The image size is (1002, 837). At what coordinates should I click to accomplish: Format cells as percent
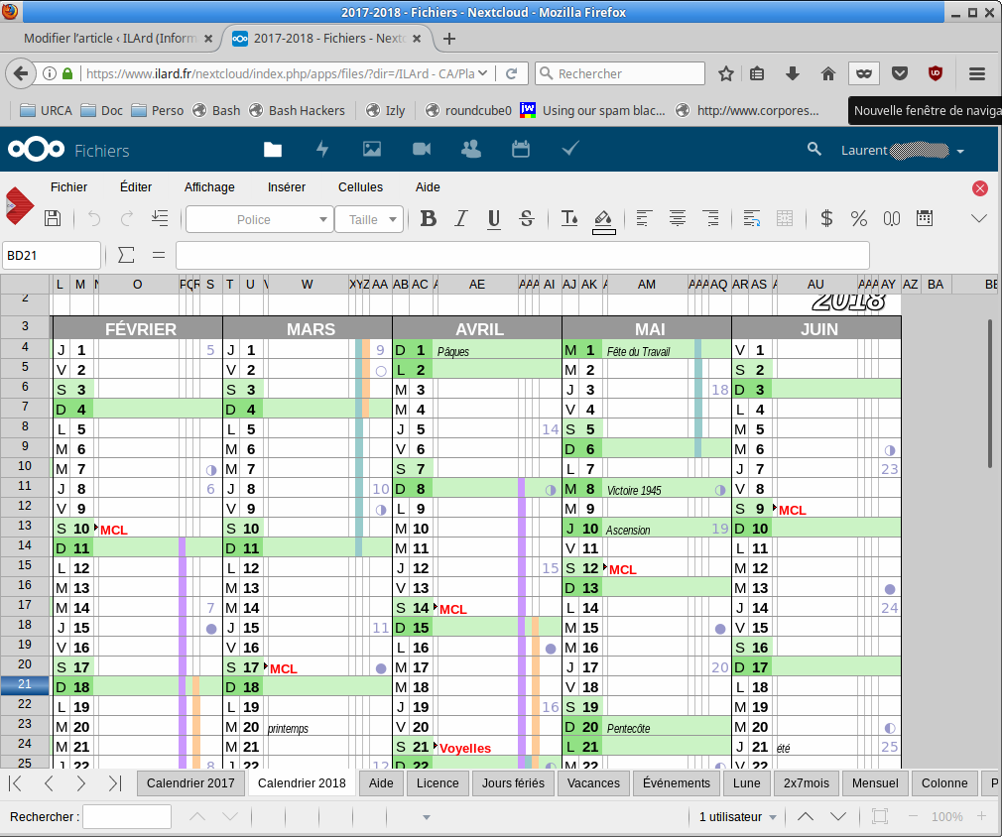pyautogui.click(x=859, y=218)
